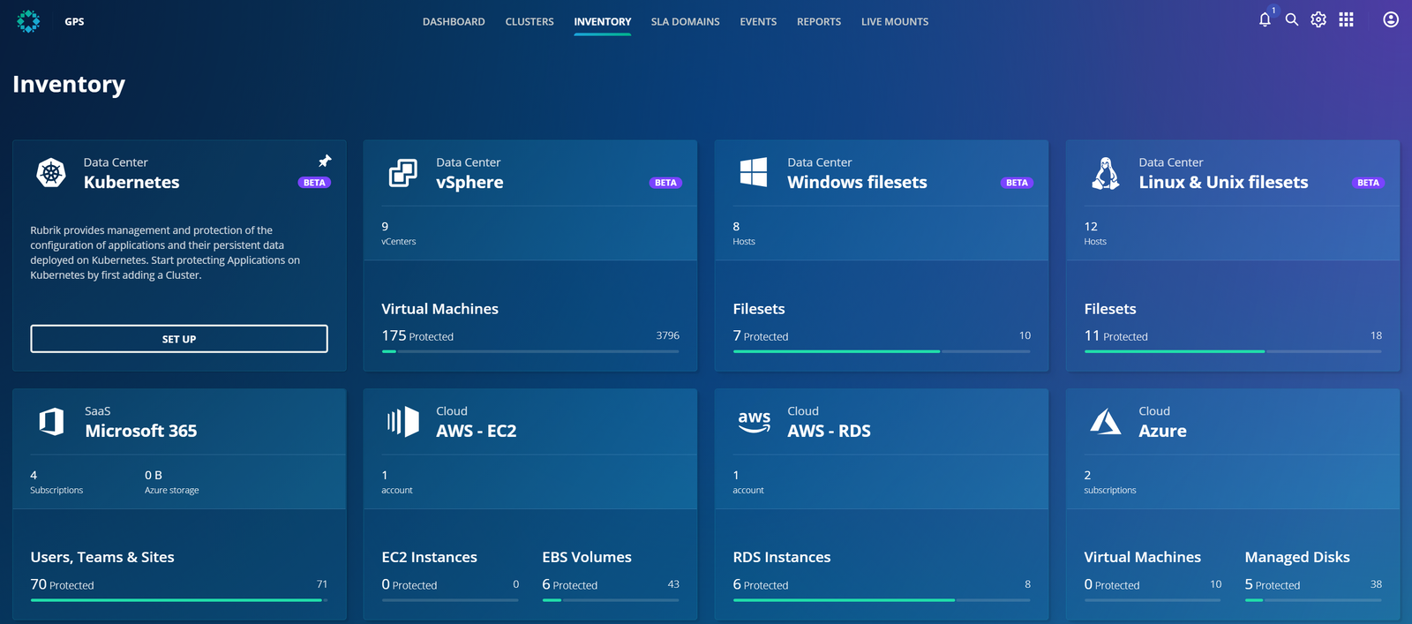
Task: Click the Windows Filesets progress bar
Action: click(882, 351)
